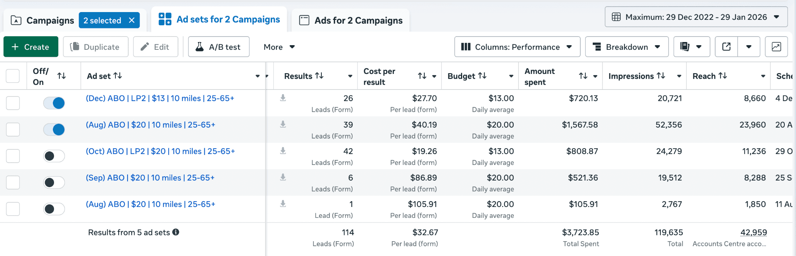Screen dimensions: 796x256
Task: Start an A/B test
Action: point(219,47)
